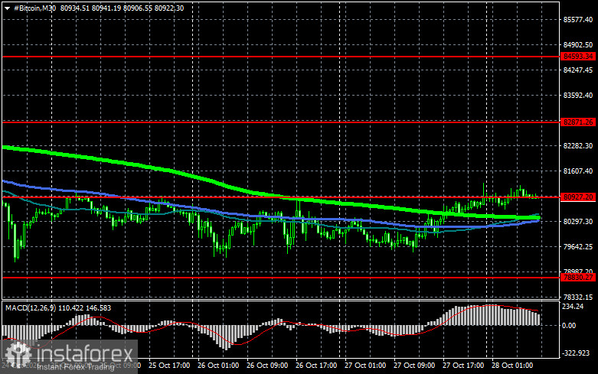This screenshot has height=374, width=598.
Task: Click the MACD(12,26,9) indicator label
Action: coord(31,307)
